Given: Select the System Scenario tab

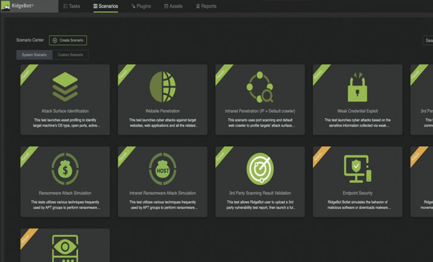Looking at the screenshot, I should (34, 55).
